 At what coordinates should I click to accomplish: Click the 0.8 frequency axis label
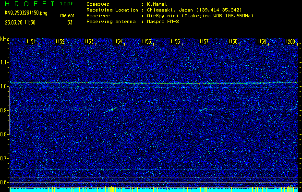pos(3,134)
